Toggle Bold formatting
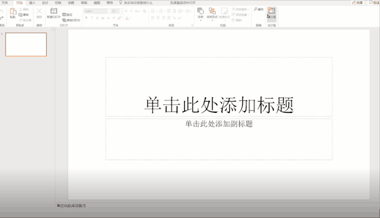The image size is (380, 218). point(86,18)
